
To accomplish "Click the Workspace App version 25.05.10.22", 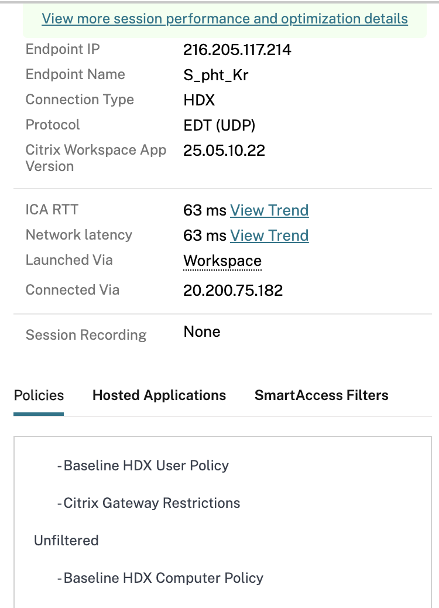I will (x=224, y=151).
